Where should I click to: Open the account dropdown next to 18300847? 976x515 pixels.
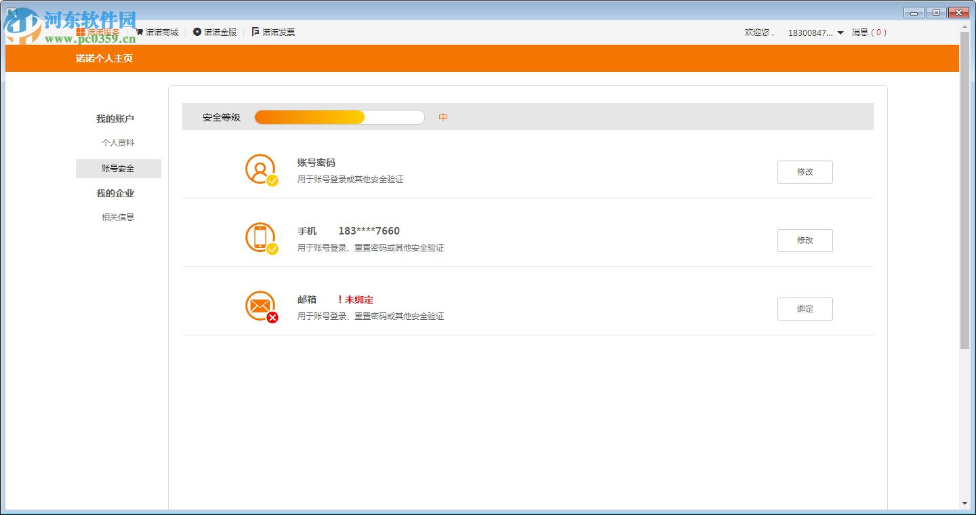(840, 32)
